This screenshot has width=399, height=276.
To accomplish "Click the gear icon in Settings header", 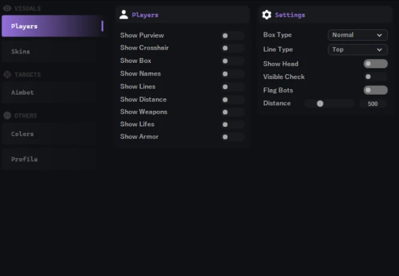I will point(267,14).
